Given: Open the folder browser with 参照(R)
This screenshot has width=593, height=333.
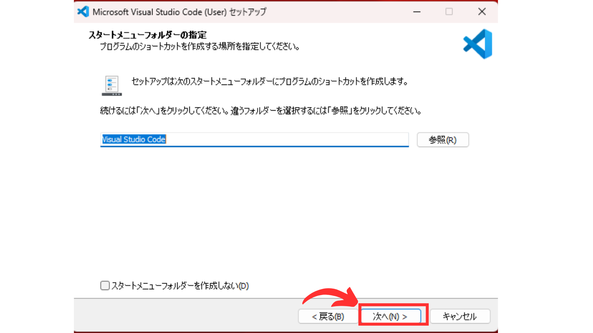Looking at the screenshot, I should point(443,140).
